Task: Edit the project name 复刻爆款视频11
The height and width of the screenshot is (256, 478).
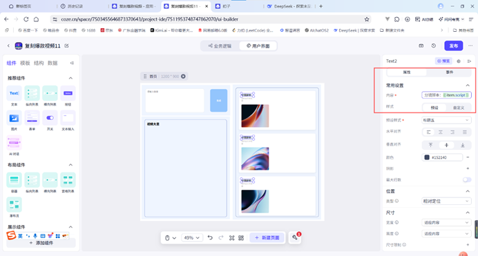Action: click(x=66, y=46)
